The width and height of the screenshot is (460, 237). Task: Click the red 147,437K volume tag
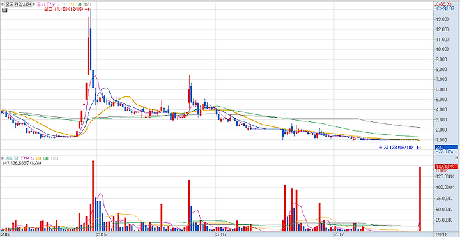coord(446,167)
